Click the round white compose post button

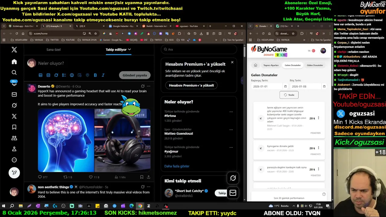click(x=14, y=173)
